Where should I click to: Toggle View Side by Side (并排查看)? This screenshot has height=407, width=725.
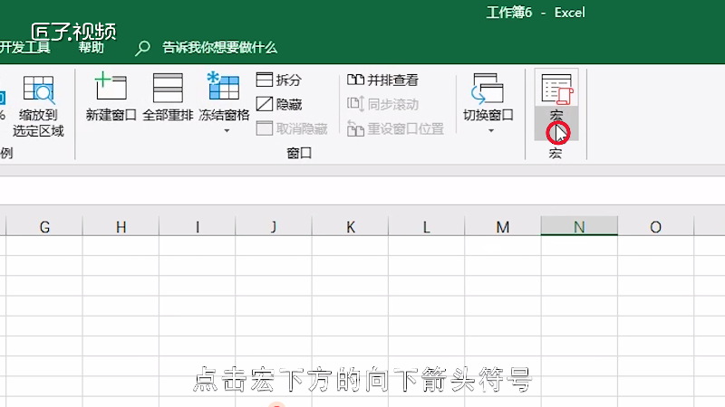[x=383, y=80]
